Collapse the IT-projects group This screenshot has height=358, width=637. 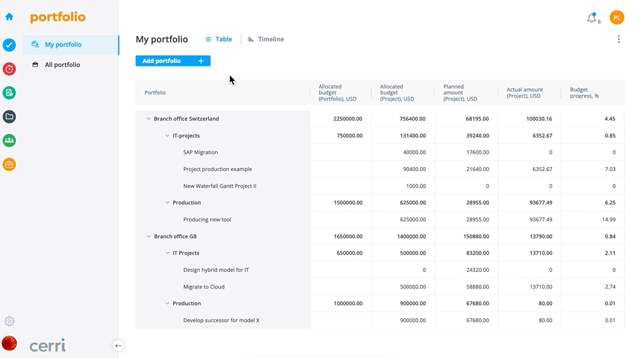pyautogui.click(x=167, y=136)
